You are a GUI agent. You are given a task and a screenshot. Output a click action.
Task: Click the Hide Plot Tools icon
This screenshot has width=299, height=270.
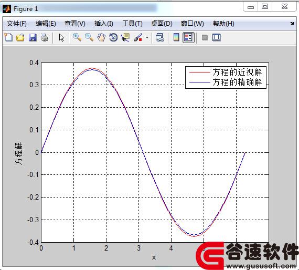[205, 37]
